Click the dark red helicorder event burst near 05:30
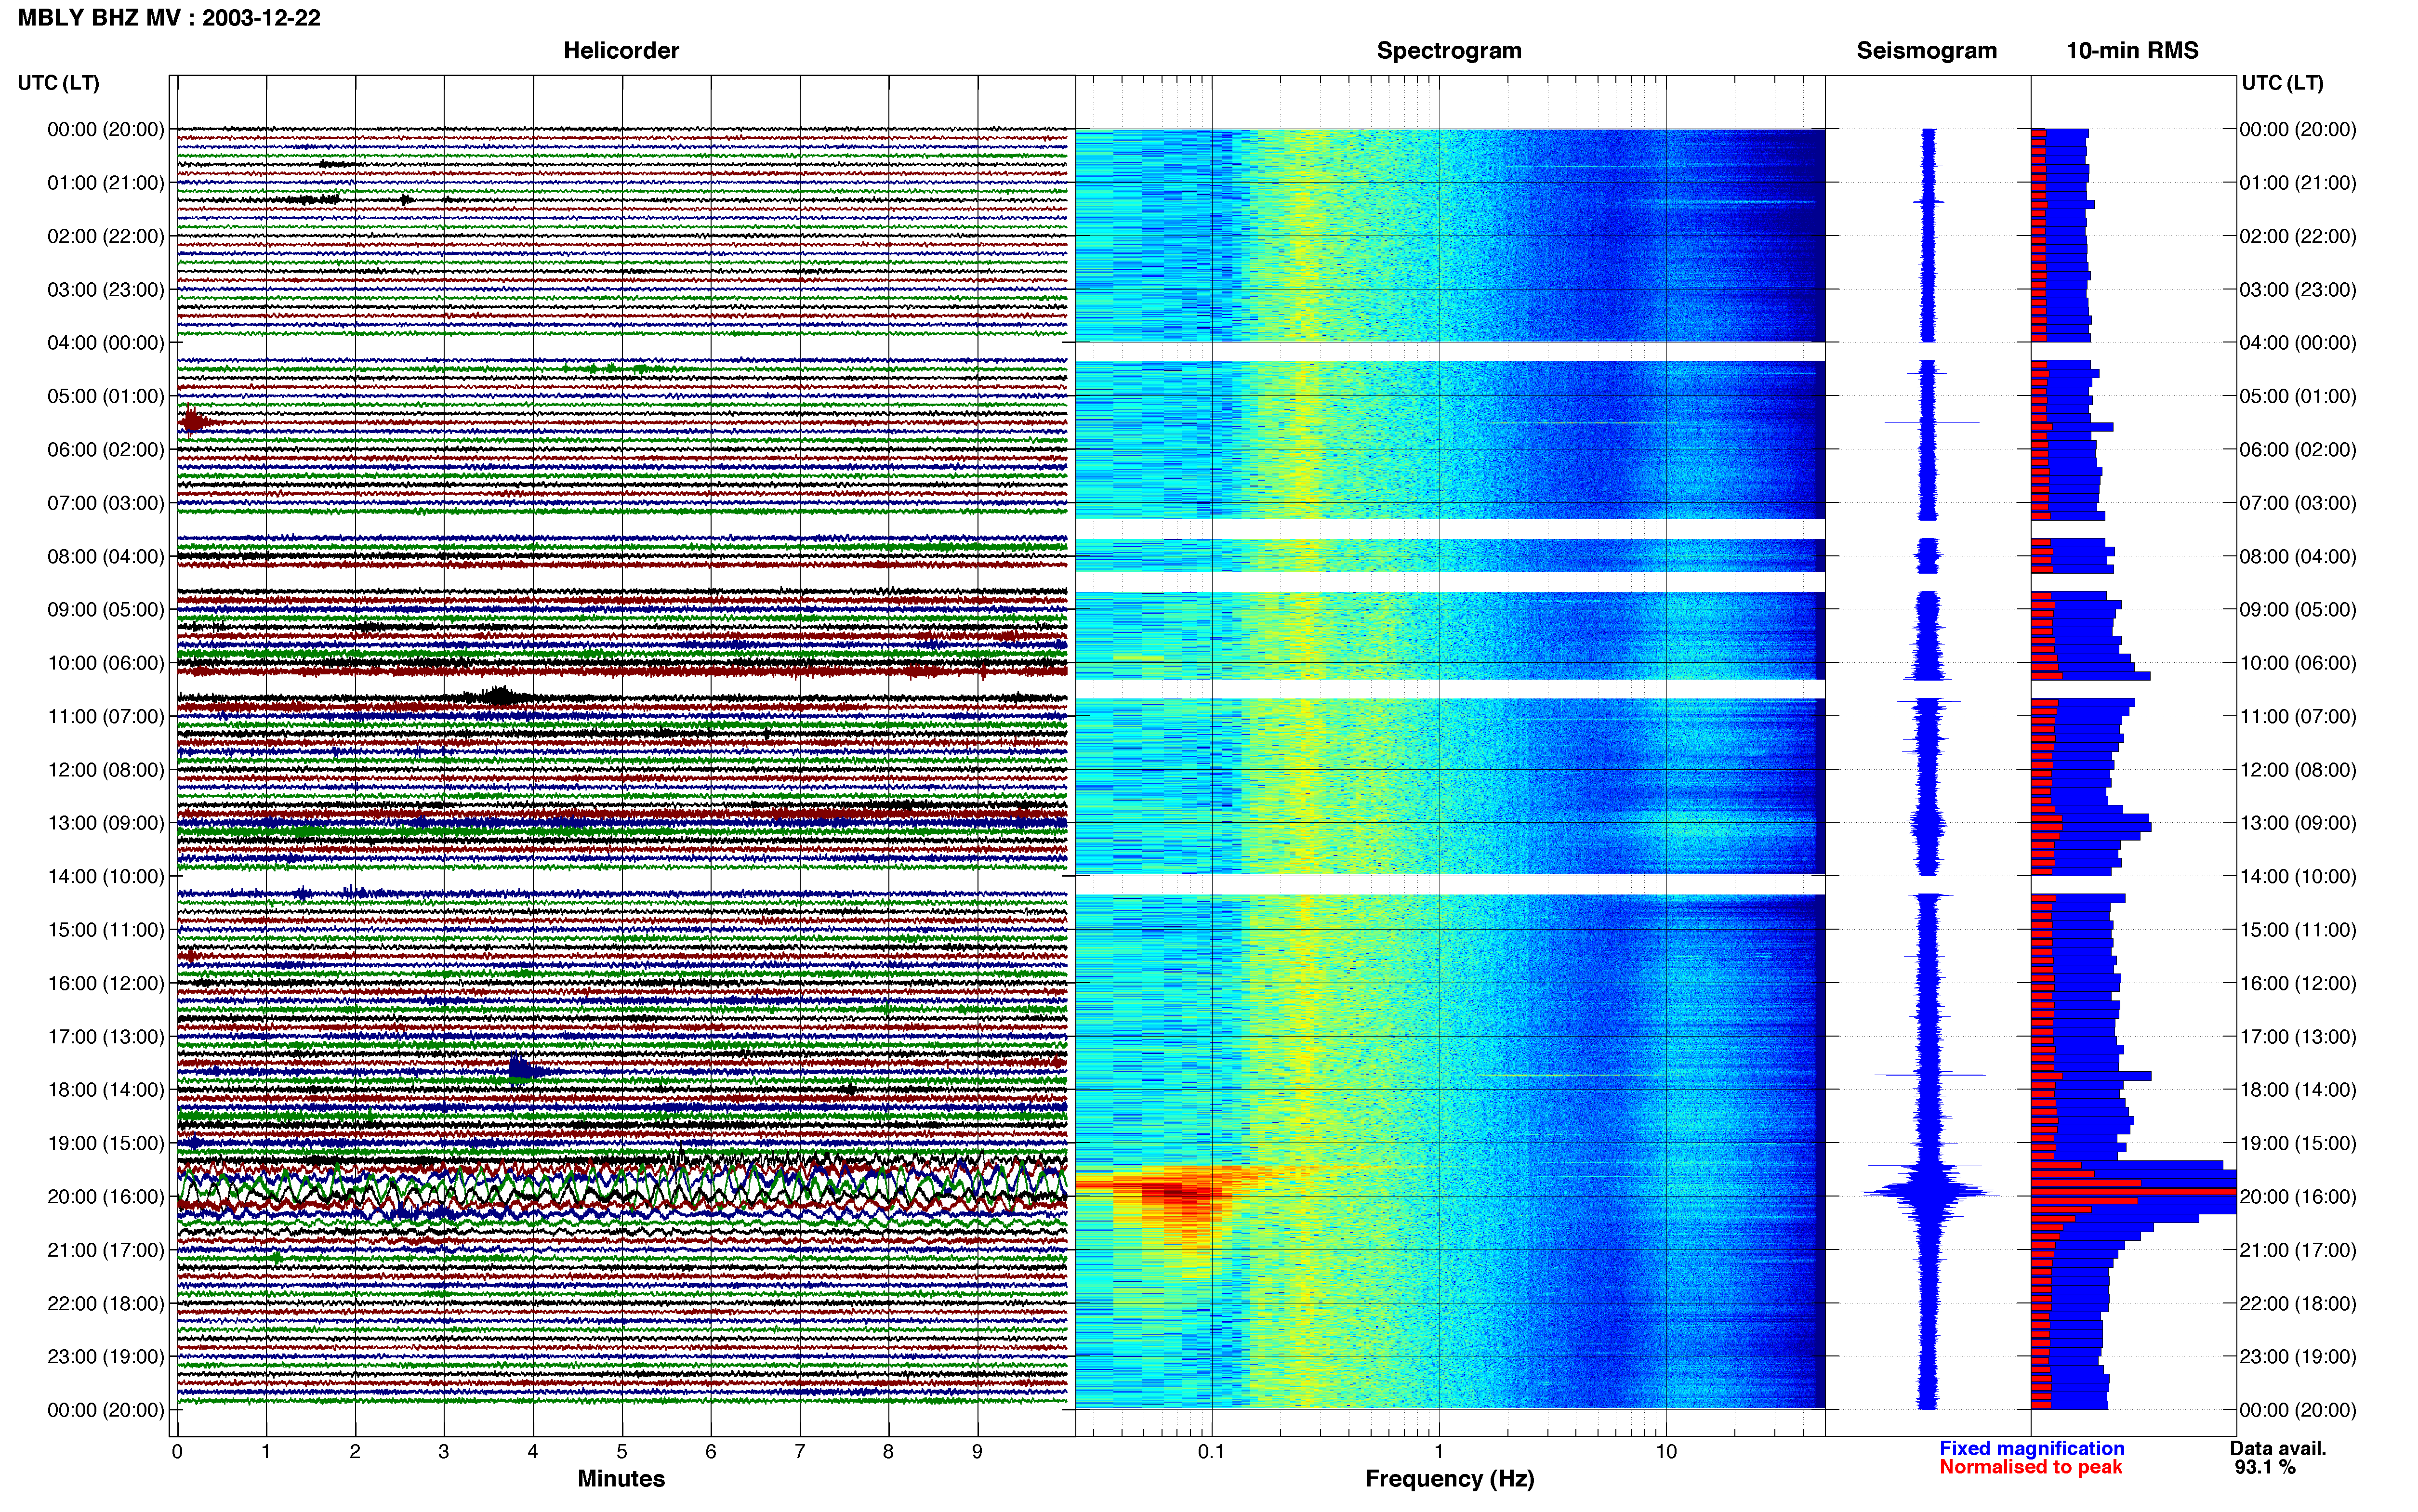 tap(195, 422)
